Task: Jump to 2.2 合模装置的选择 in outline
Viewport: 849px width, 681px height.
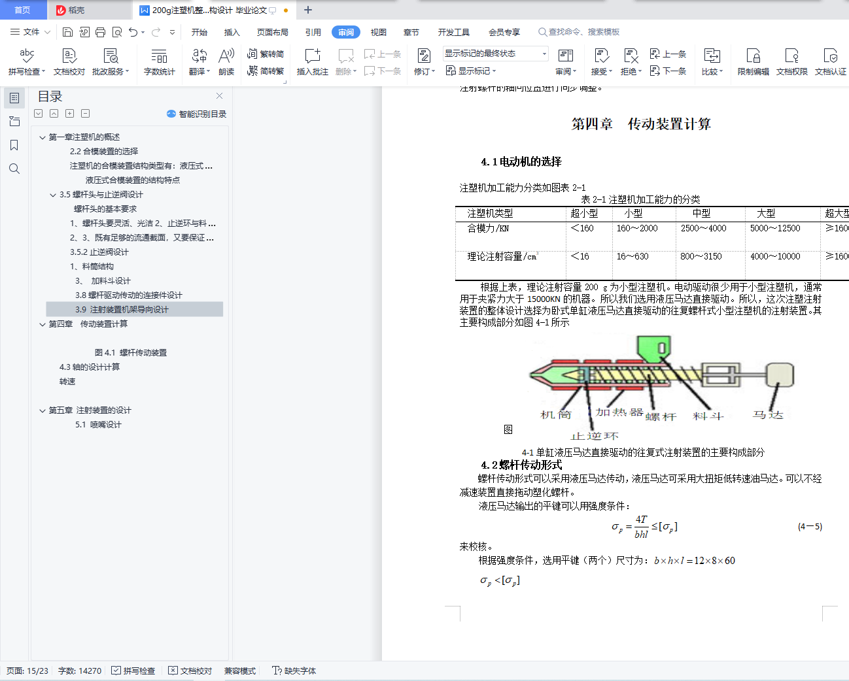Action: (x=104, y=152)
